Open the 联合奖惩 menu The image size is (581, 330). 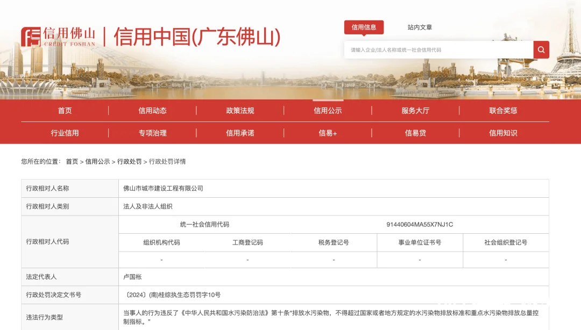pos(505,110)
